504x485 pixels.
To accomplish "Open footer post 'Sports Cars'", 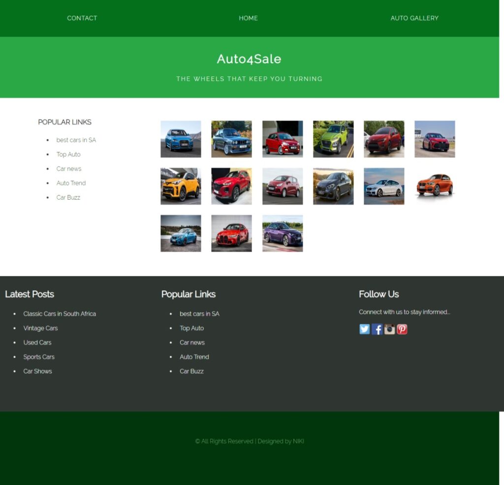I will click(x=39, y=357).
